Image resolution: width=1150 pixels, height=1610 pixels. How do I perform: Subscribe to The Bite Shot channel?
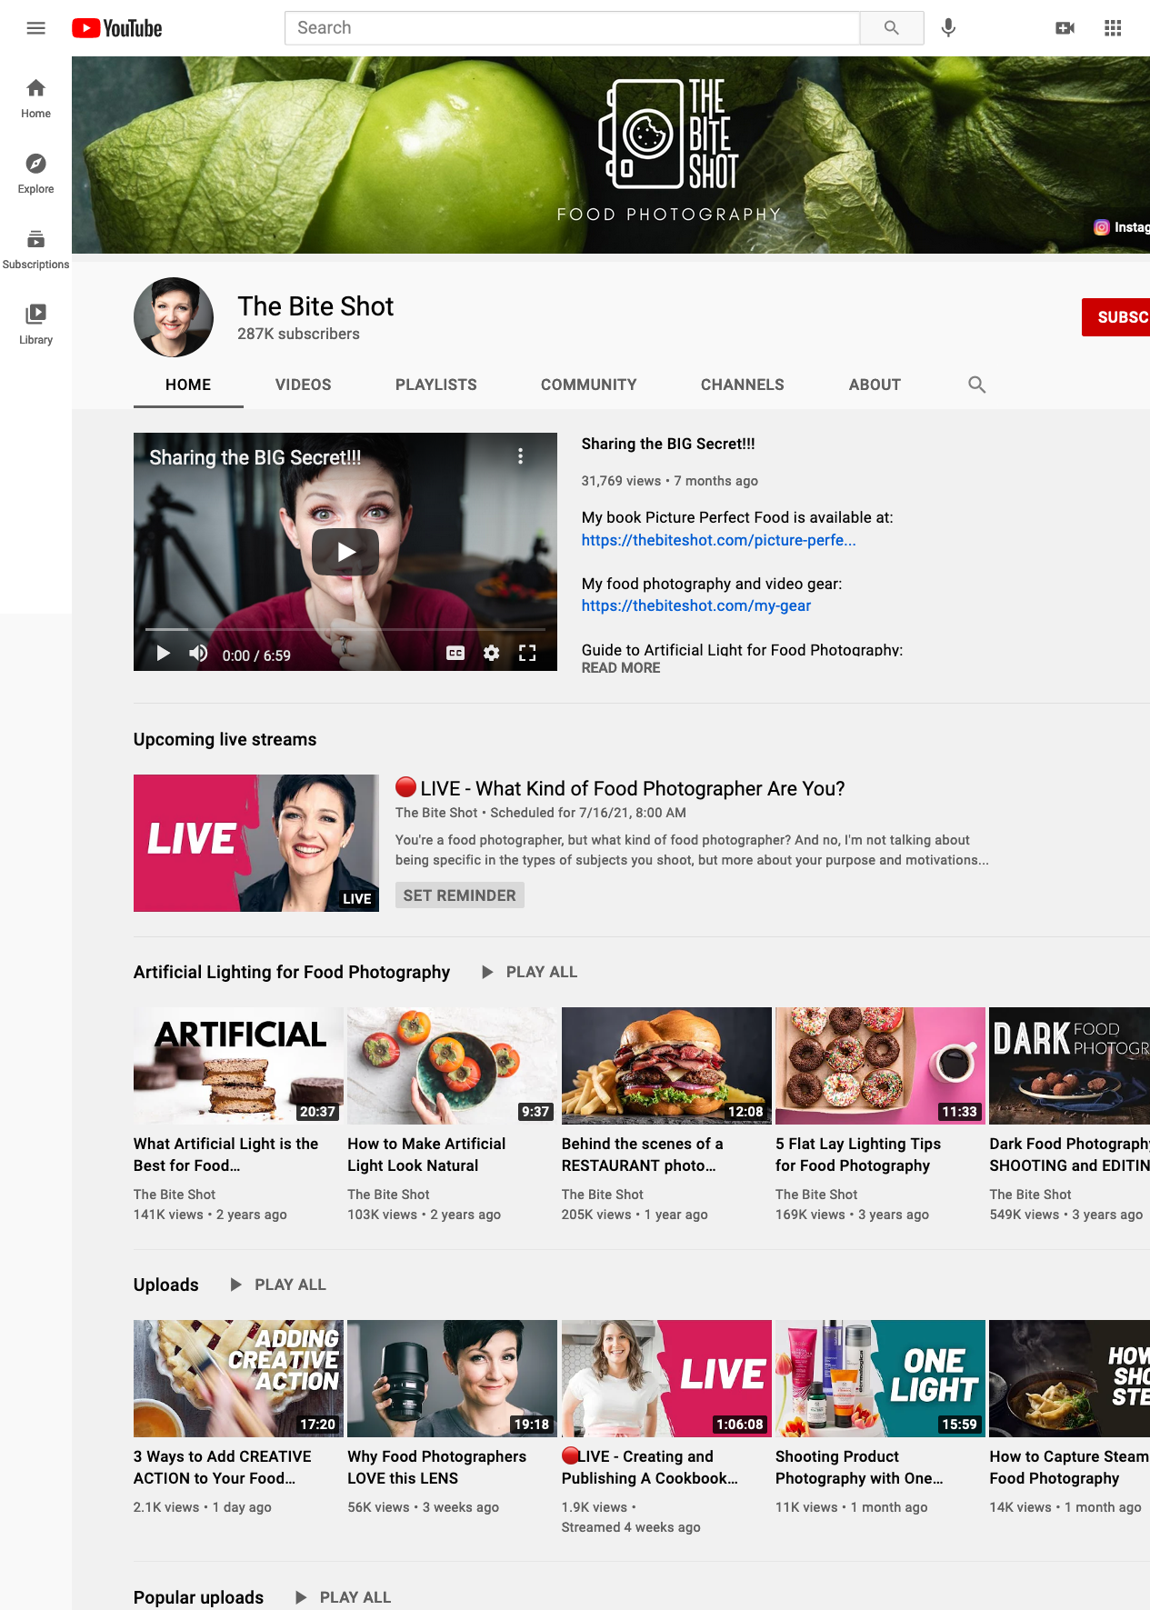tap(1116, 317)
